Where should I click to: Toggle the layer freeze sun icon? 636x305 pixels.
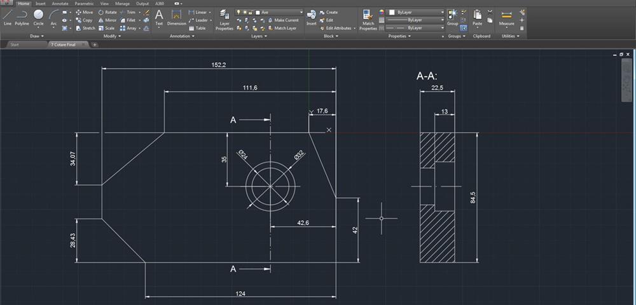click(x=244, y=12)
